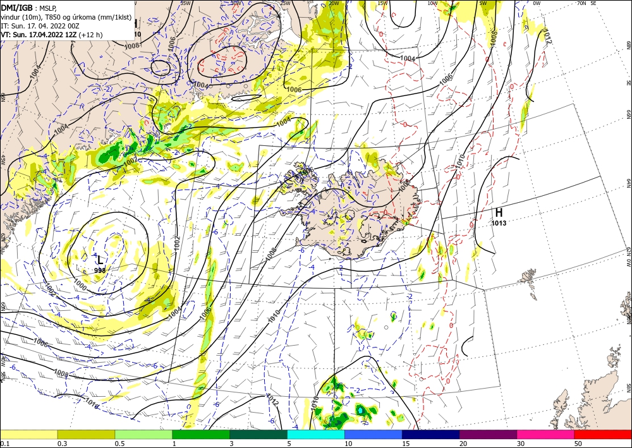
Task: Click the low pressure 'L' marker
Action: (100, 260)
